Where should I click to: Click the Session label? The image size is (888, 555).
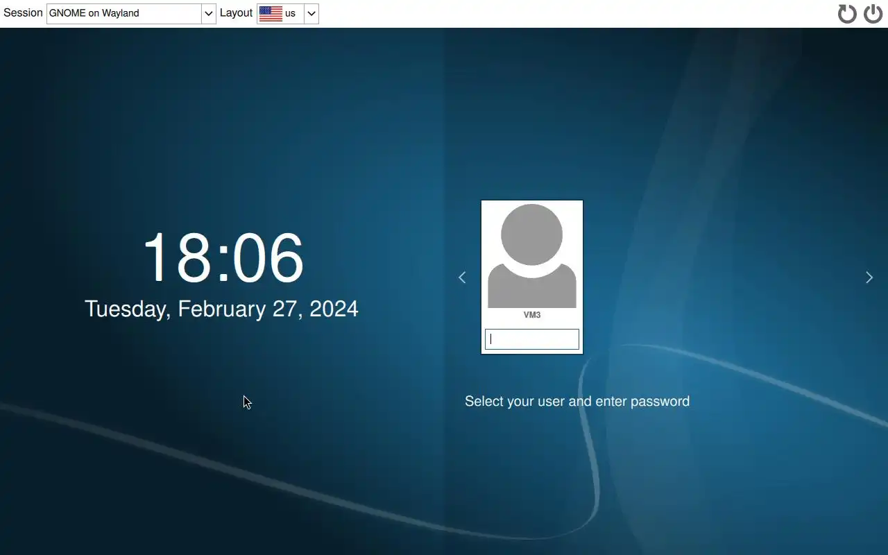click(23, 13)
